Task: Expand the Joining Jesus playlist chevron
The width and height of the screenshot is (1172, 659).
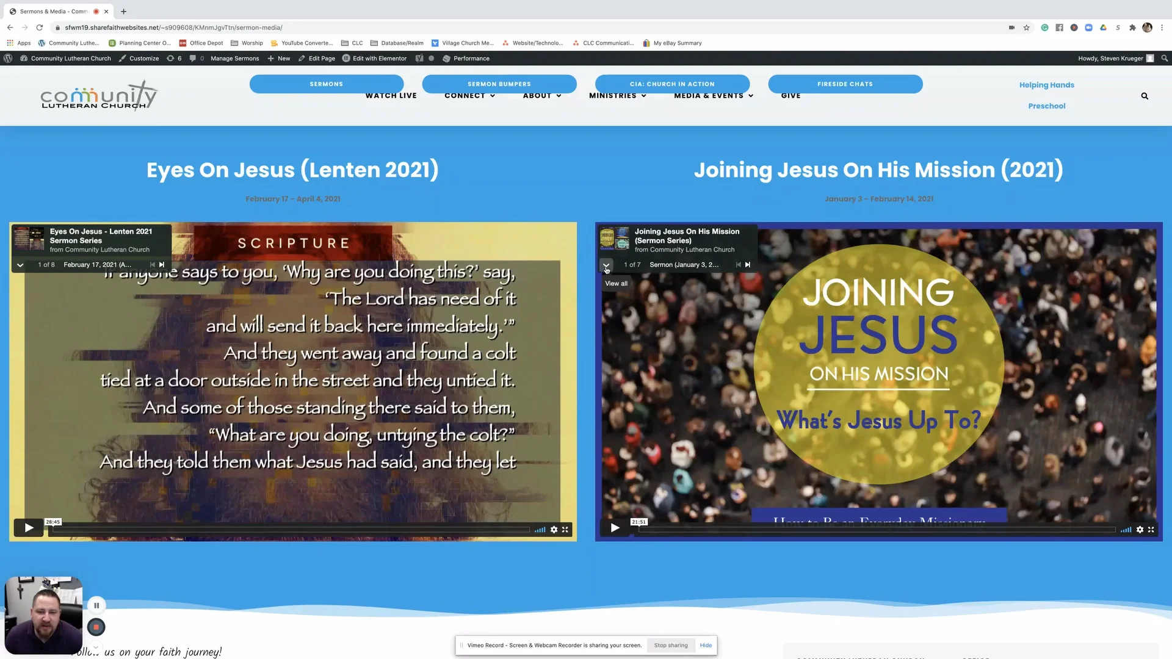Action: tap(606, 265)
